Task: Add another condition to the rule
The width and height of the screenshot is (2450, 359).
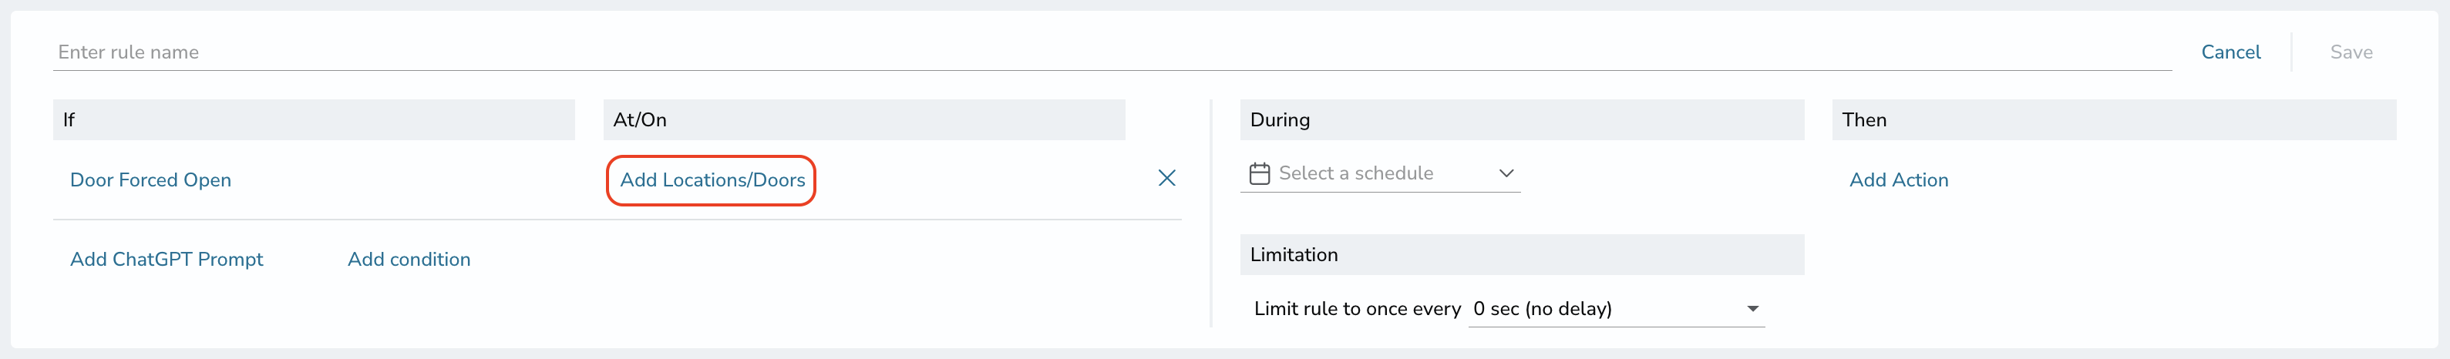Action: [409, 260]
